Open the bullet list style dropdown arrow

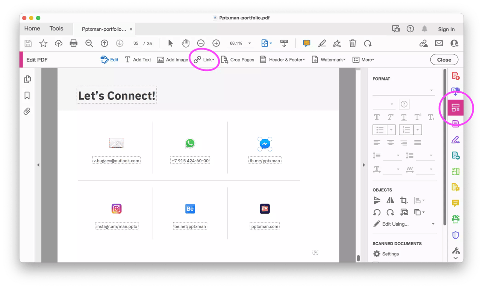[391, 130]
